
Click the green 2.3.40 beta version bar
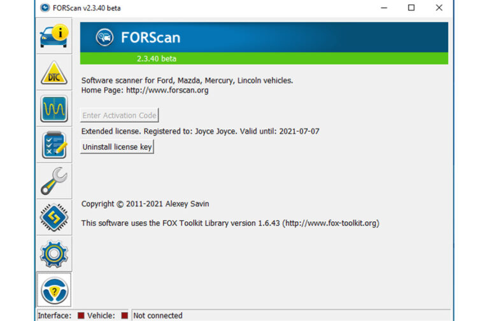pyautogui.click(x=264, y=58)
